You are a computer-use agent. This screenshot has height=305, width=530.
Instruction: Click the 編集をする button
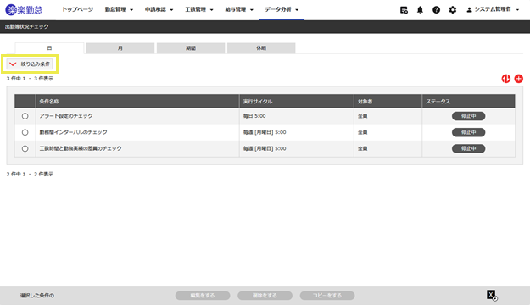203,296
